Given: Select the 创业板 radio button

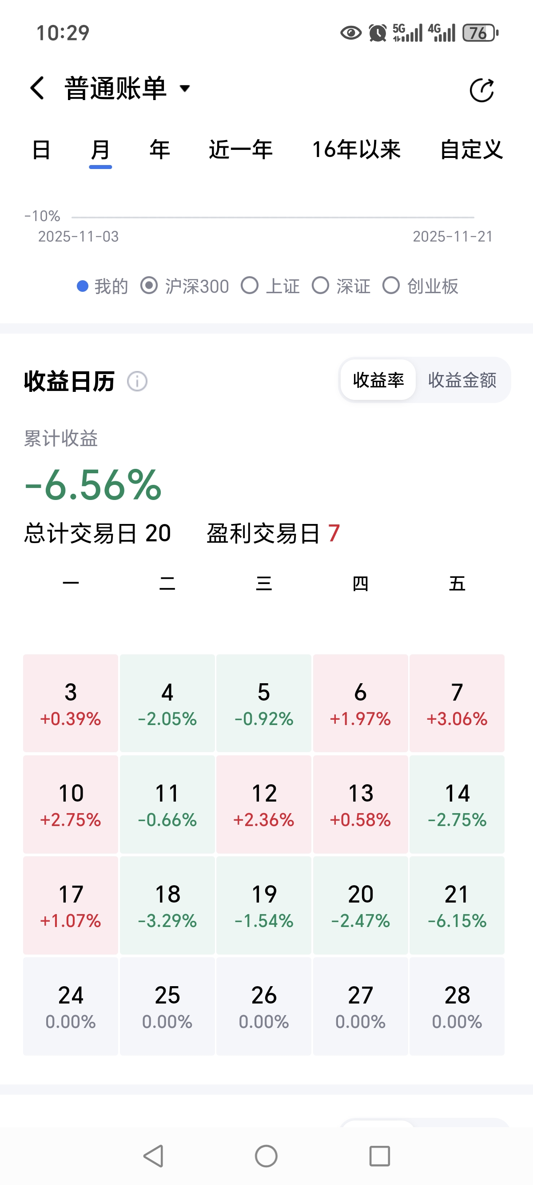Looking at the screenshot, I should (x=391, y=286).
